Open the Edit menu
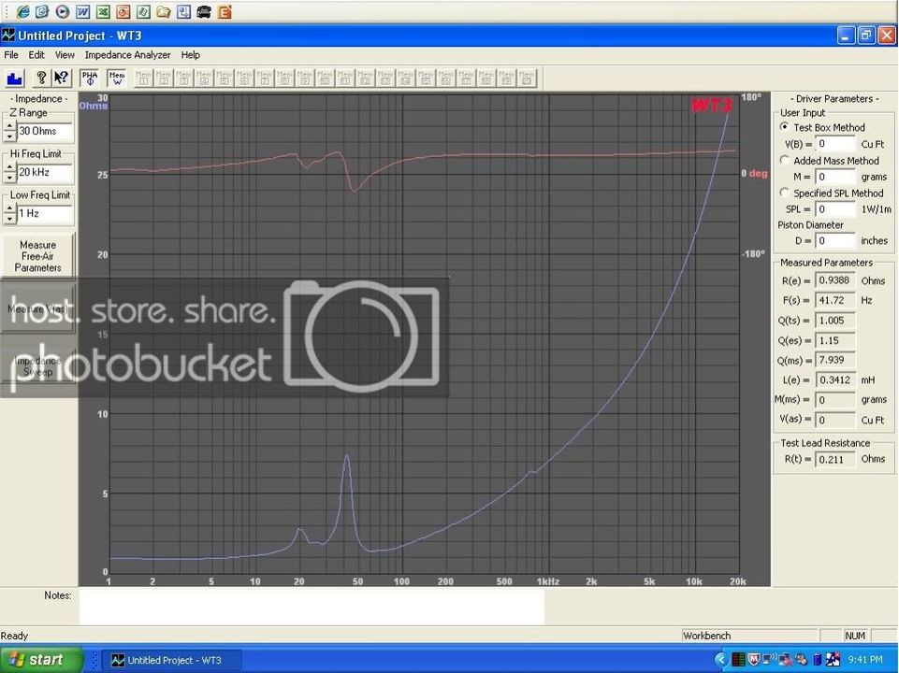The width and height of the screenshot is (899, 673). click(36, 55)
